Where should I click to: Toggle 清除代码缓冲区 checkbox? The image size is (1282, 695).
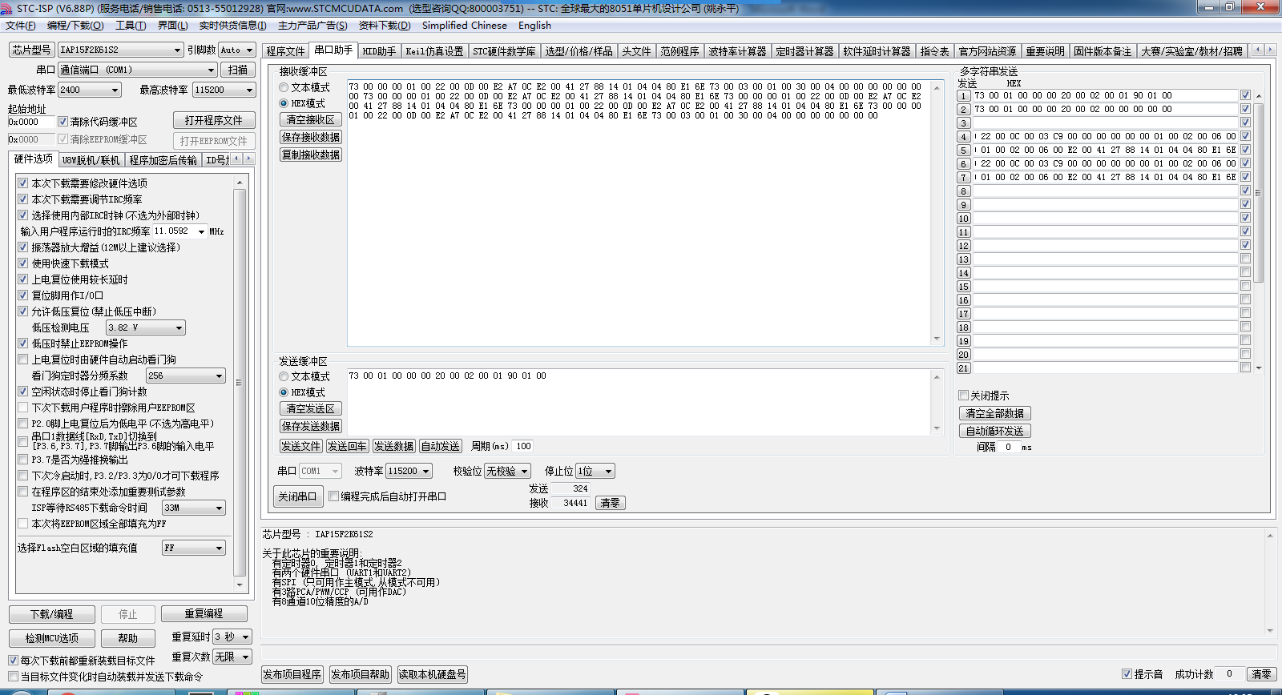coord(63,122)
